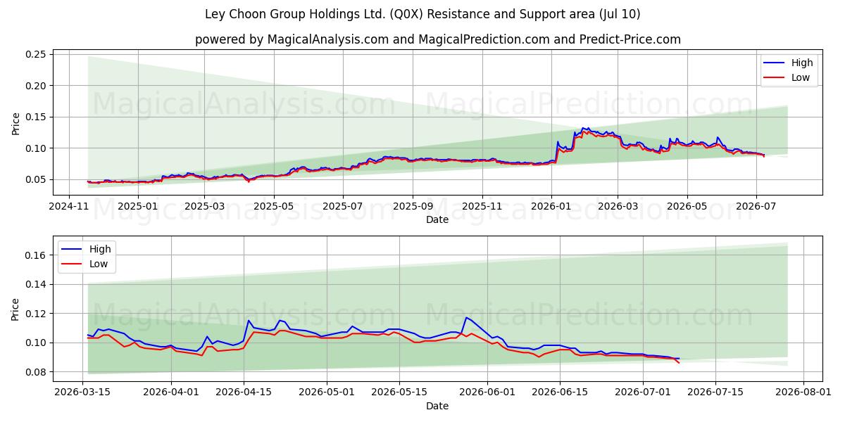Image resolution: width=845 pixels, height=422 pixels.
Task: Click the 'Date' axis label under lower chart
Action: coord(437,406)
